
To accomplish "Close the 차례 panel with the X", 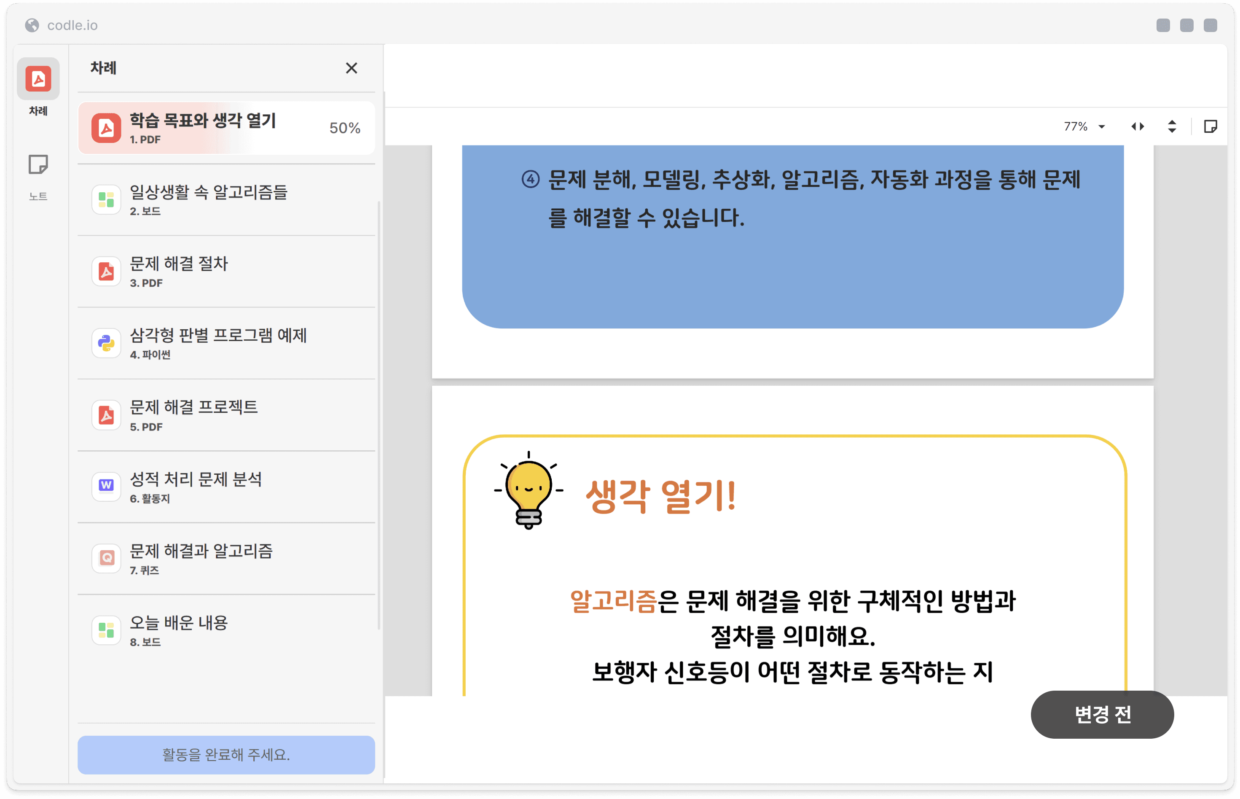I will click(351, 68).
